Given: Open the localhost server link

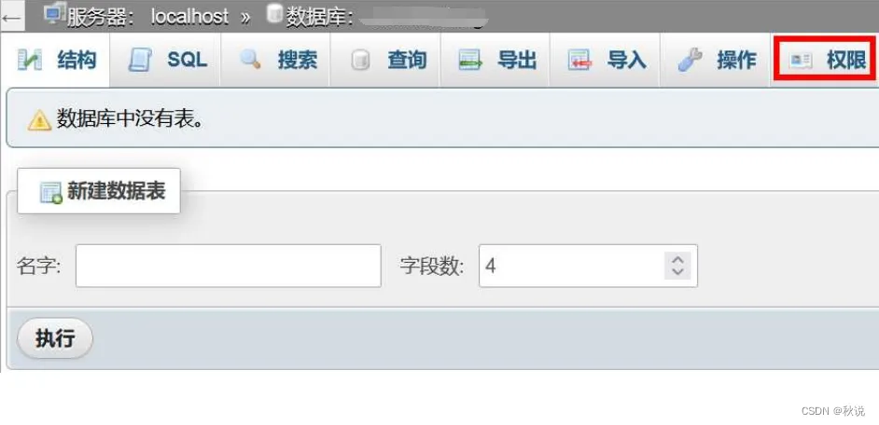Looking at the screenshot, I should 189,17.
